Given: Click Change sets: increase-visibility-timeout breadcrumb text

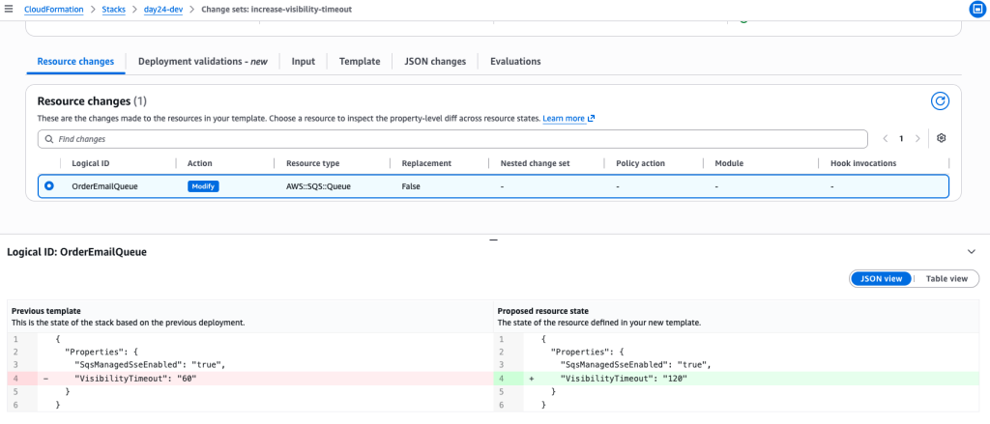Looking at the screenshot, I should pos(277,10).
